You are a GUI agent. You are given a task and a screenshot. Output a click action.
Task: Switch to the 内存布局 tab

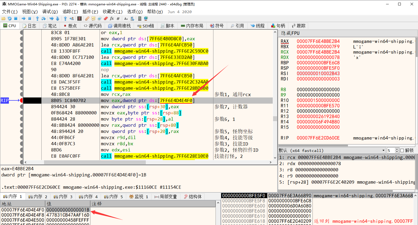click(192, 26)
